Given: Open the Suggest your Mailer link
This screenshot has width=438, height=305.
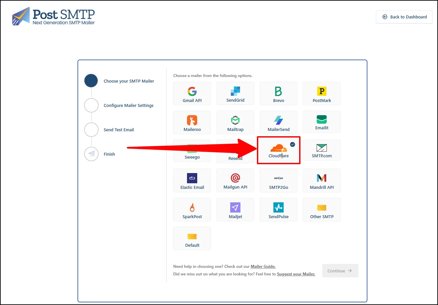Looking at the screenshot, I should pos(296,274).
